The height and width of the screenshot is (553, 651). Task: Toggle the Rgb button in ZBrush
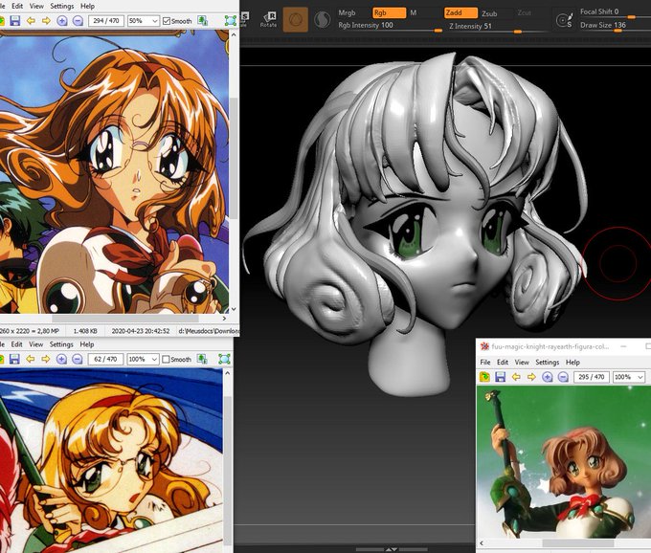click(x=389, y=12)
